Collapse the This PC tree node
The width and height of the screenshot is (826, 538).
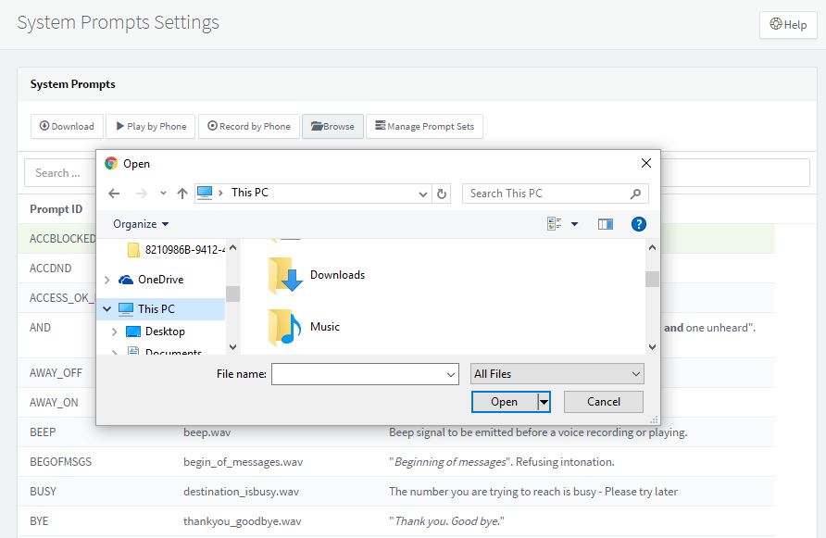[106, 309]
